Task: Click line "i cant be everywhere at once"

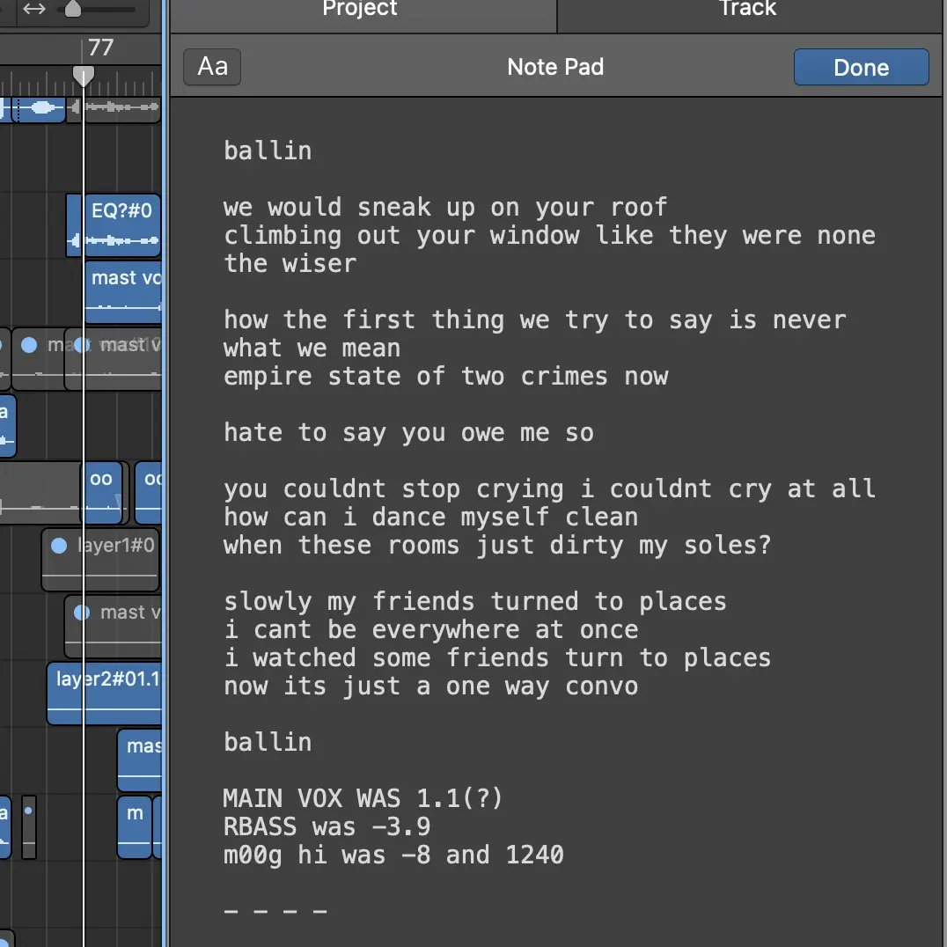Action: pos(430,629)
